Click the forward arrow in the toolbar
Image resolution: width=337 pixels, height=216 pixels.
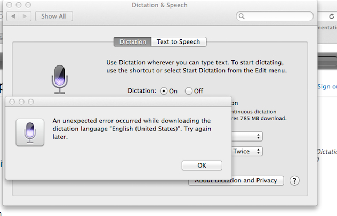coord(25,16)
